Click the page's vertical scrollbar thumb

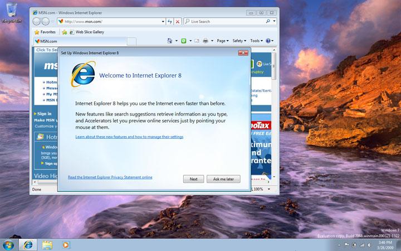(274, 66)
